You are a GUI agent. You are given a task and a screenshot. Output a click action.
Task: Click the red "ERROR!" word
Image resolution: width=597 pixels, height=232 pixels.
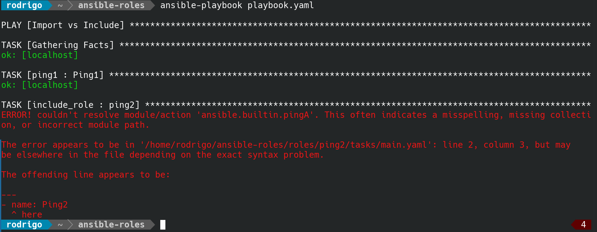16,115
